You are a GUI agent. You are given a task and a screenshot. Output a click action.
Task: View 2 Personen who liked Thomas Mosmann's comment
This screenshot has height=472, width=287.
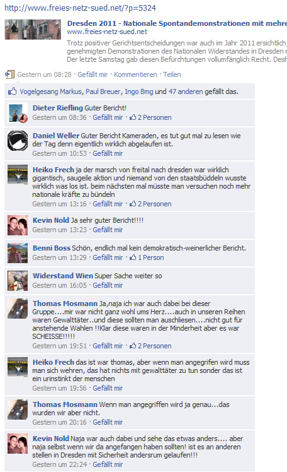155,346
